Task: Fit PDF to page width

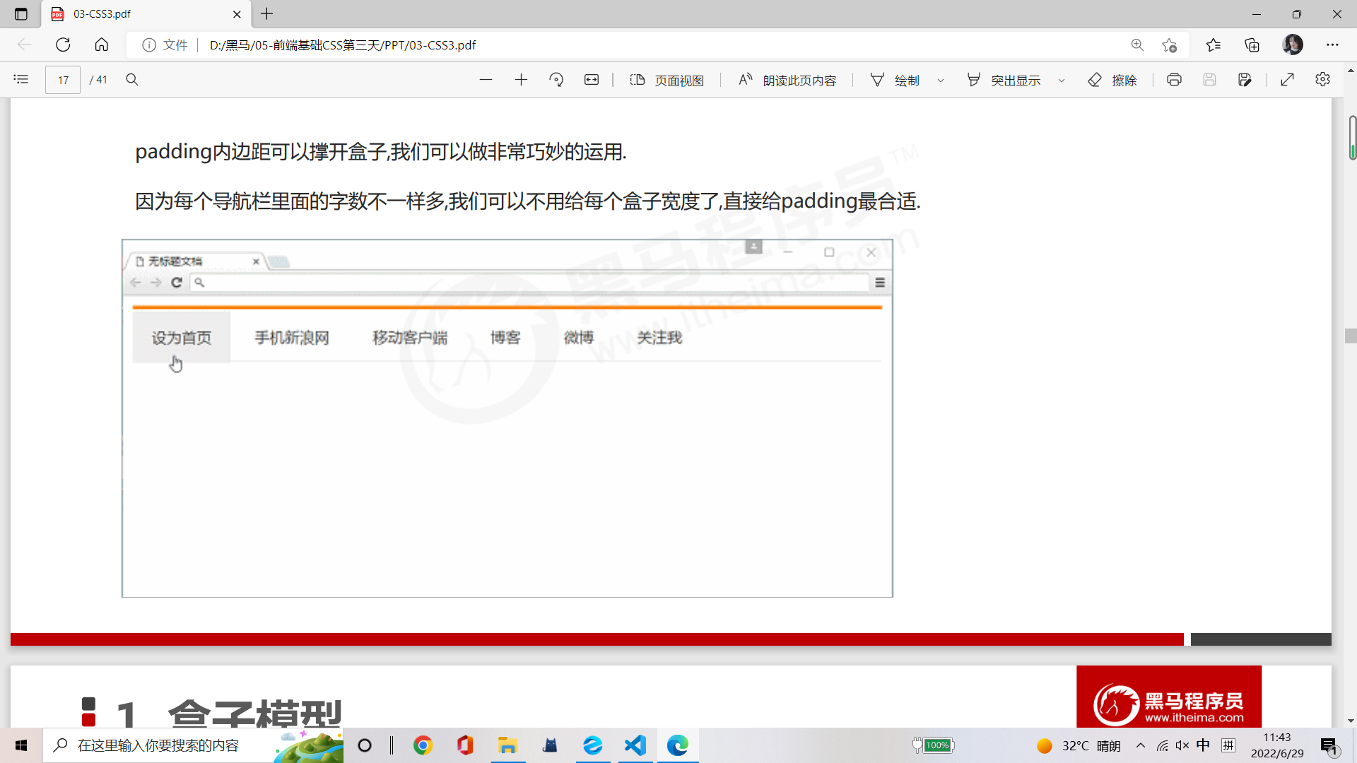Action: 592,80
